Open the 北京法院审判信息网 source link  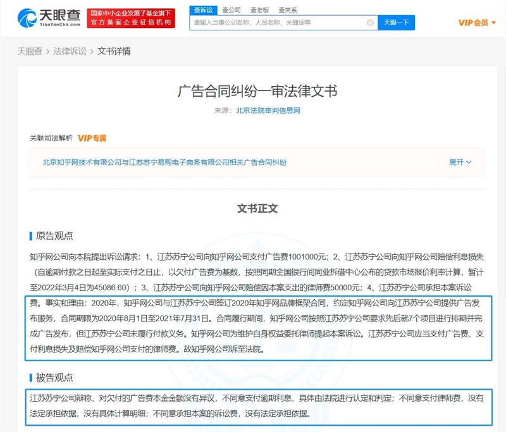pyautogui.click(x=268, y=111)
